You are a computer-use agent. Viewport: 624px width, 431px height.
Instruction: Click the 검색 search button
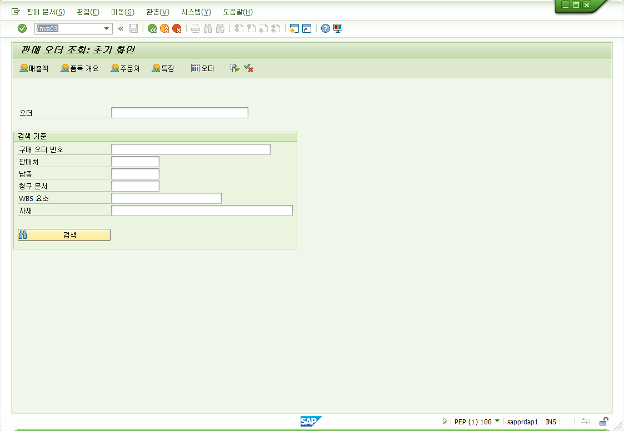coord(64,235)
